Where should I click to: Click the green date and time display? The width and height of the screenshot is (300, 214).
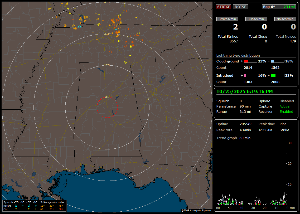coord(245,91)
